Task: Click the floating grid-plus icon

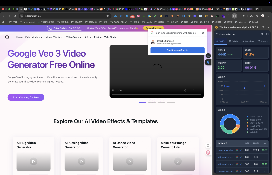Action: 208,145
